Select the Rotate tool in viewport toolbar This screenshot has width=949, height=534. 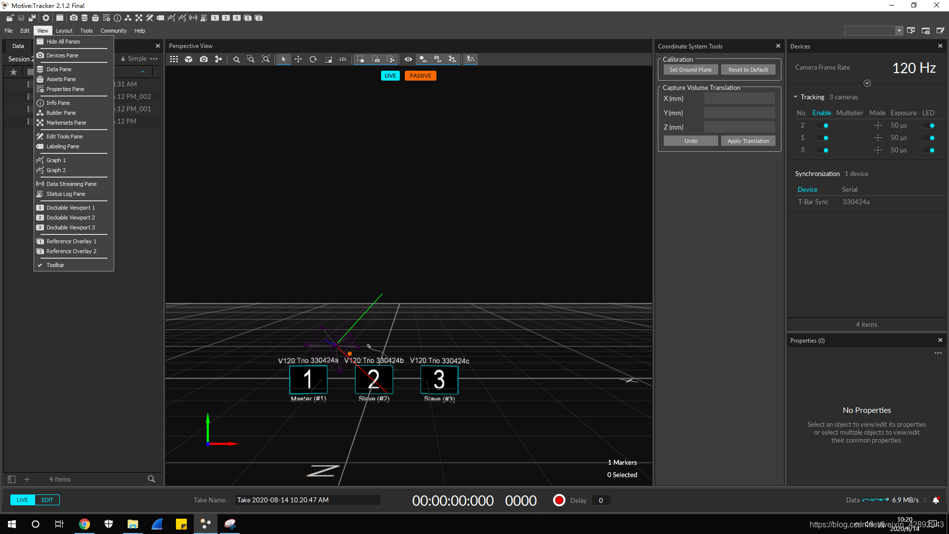313,59
